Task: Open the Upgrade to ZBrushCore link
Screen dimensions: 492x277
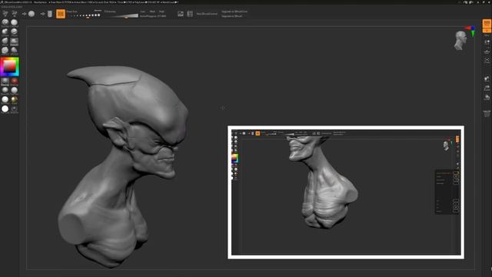Action: (x=234, y=12)
